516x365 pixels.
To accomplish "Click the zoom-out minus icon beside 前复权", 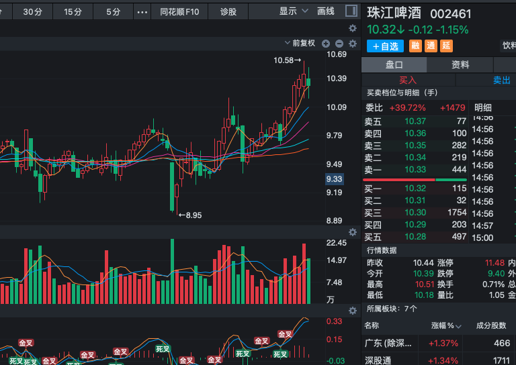I will coord(339,44).
